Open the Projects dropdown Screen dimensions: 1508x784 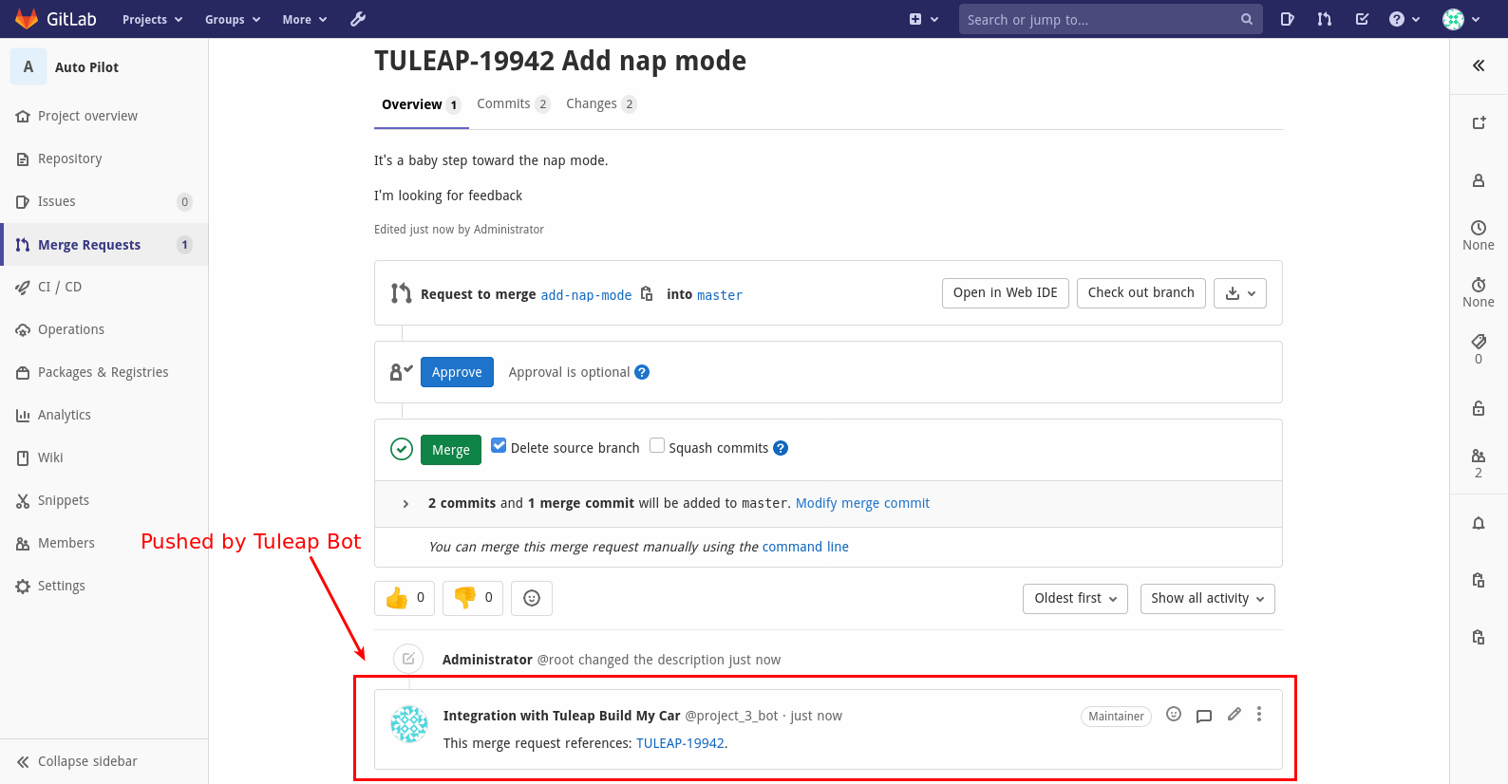pos(152,19)
